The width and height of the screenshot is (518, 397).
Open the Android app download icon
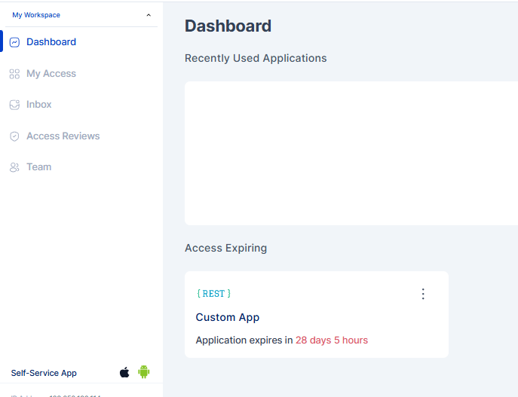(x=144, y=372)
